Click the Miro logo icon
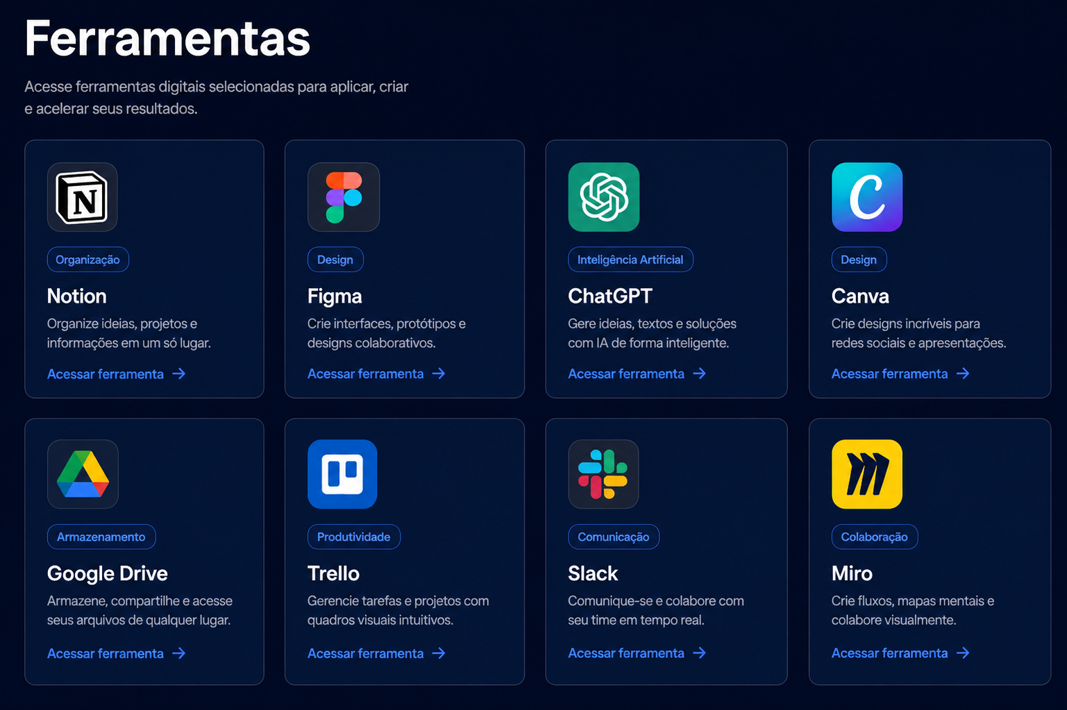 tap(867, 474)
